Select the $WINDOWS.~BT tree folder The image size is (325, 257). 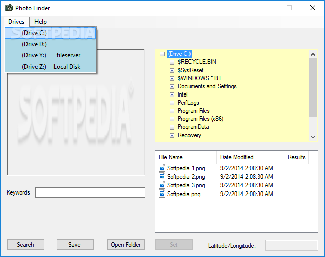(200, 78)
